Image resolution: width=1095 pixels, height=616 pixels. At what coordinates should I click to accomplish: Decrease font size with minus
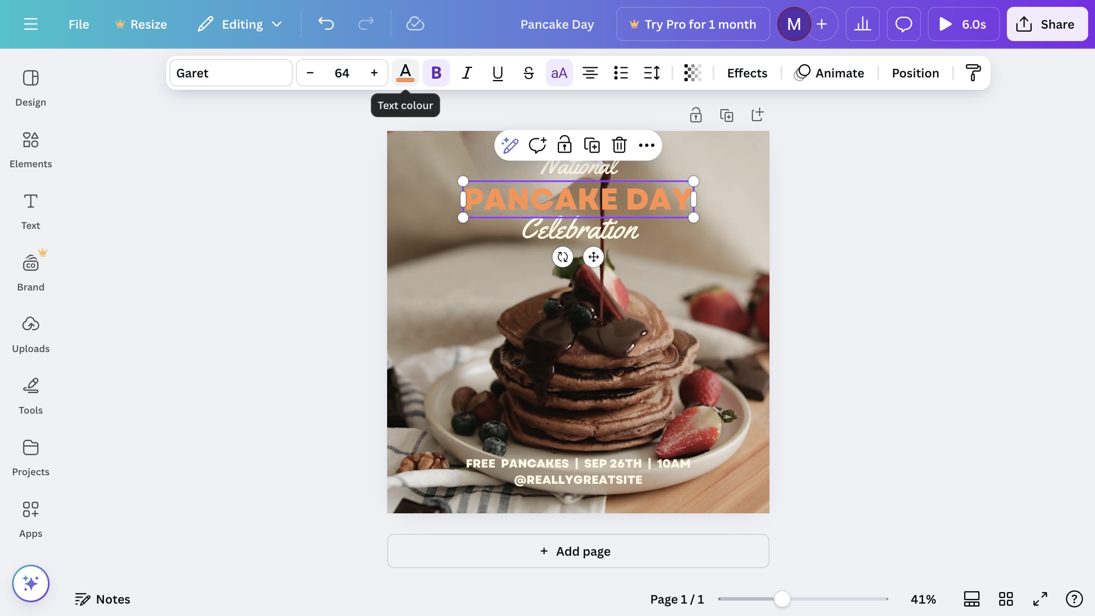[310, 73]
